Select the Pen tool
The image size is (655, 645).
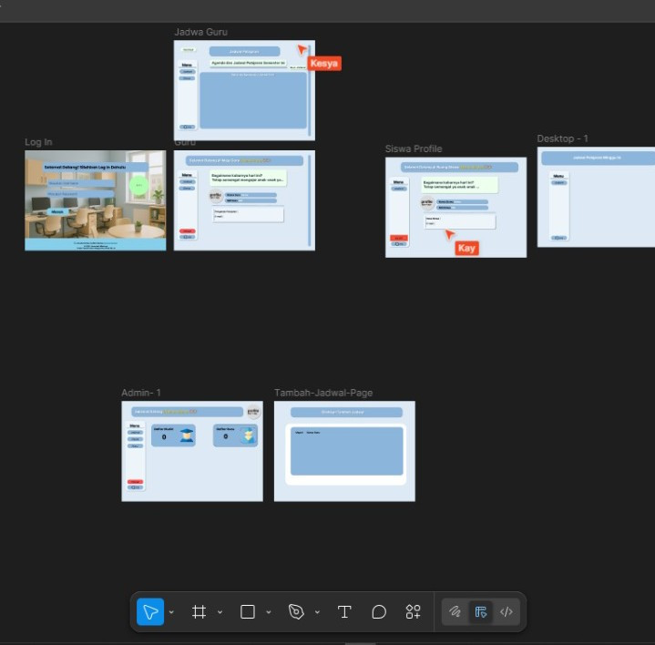[x=296, y=612]
